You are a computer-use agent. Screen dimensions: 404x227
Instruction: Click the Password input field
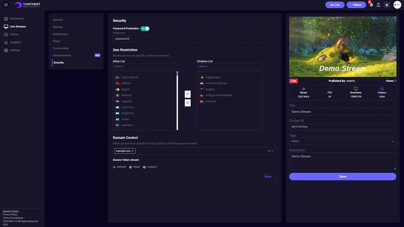coord(195,39)
